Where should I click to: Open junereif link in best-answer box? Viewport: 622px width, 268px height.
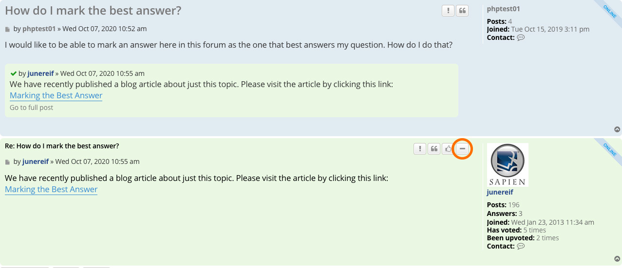click(x=40, y=73)
